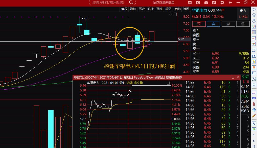
Task: Close the intraday popup window
Action: tap(238, 77)
